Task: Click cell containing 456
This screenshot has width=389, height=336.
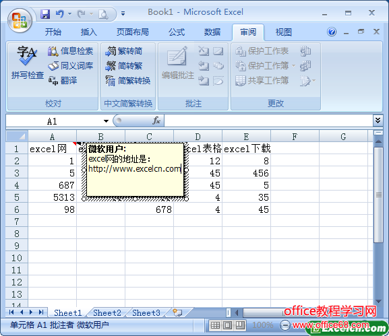Action: (x=246, y=173)
